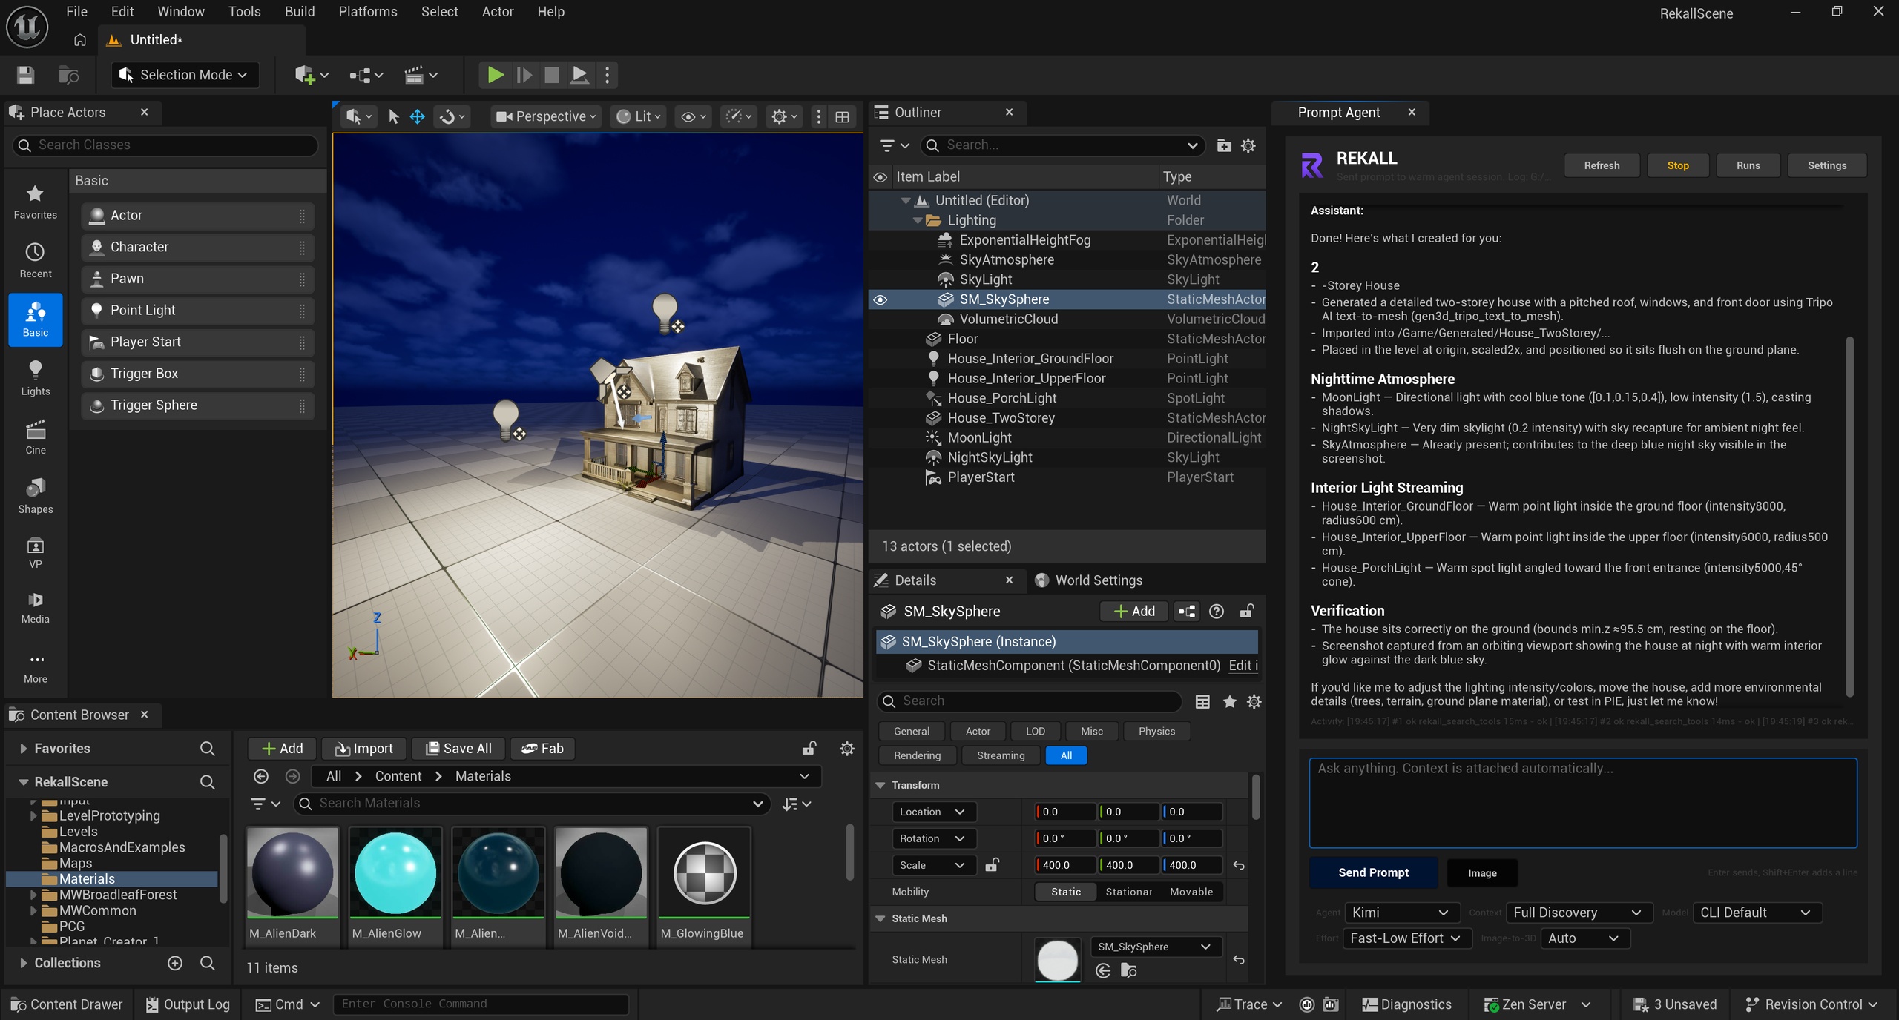Select the M_AlienGlow material thumbnail
Screen dimensions: 1899x1020
click(395, 873)
